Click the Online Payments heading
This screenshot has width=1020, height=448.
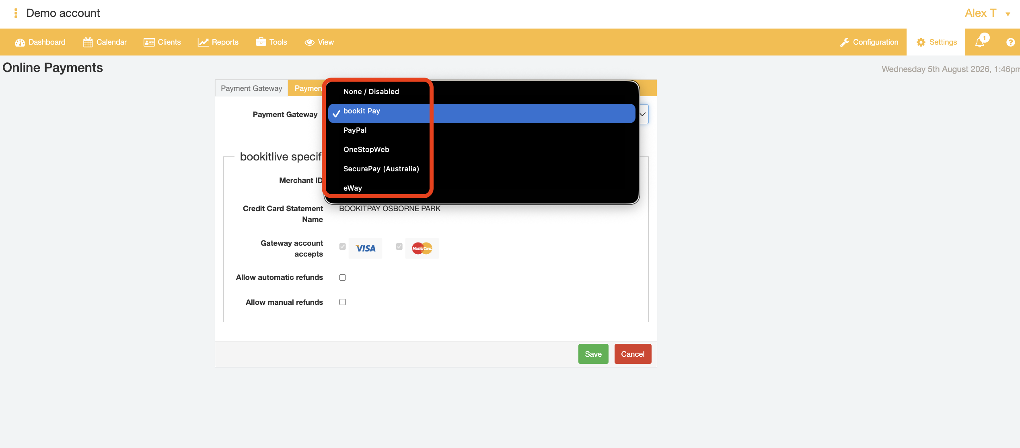(53, 68)
